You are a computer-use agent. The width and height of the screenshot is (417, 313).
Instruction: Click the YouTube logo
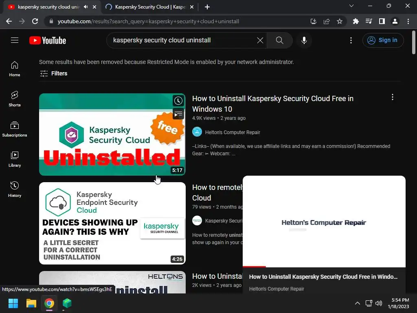pyautogui.click(x=48, y=40)
